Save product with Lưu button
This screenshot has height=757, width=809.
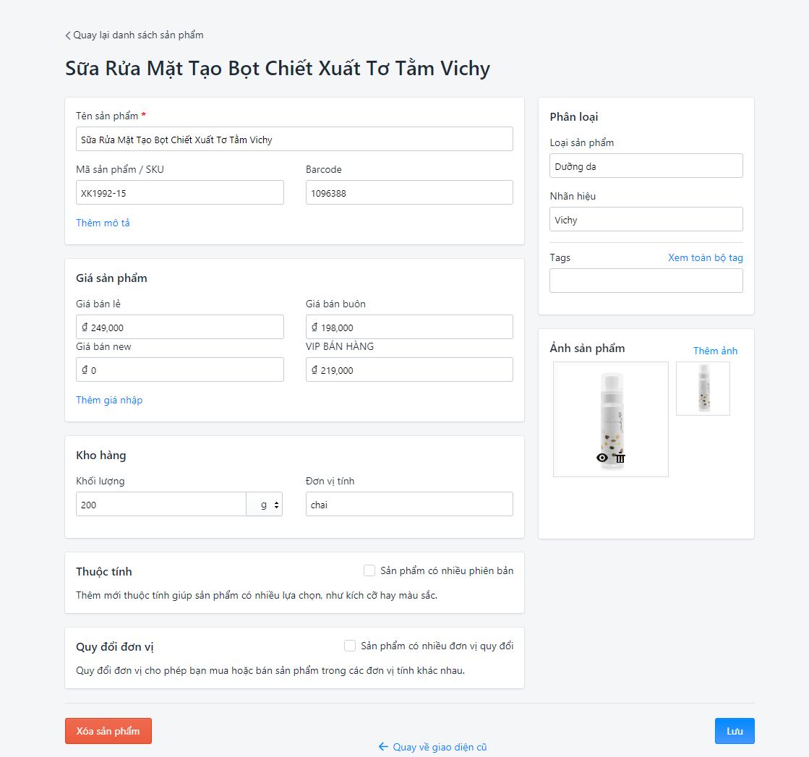pos(735,731)
